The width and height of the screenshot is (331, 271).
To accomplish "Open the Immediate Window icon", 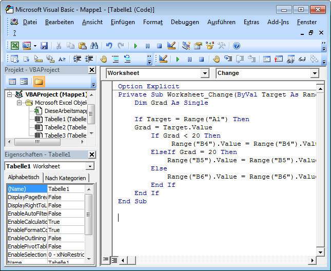I will pyautogui.click(x=279, y=59).
